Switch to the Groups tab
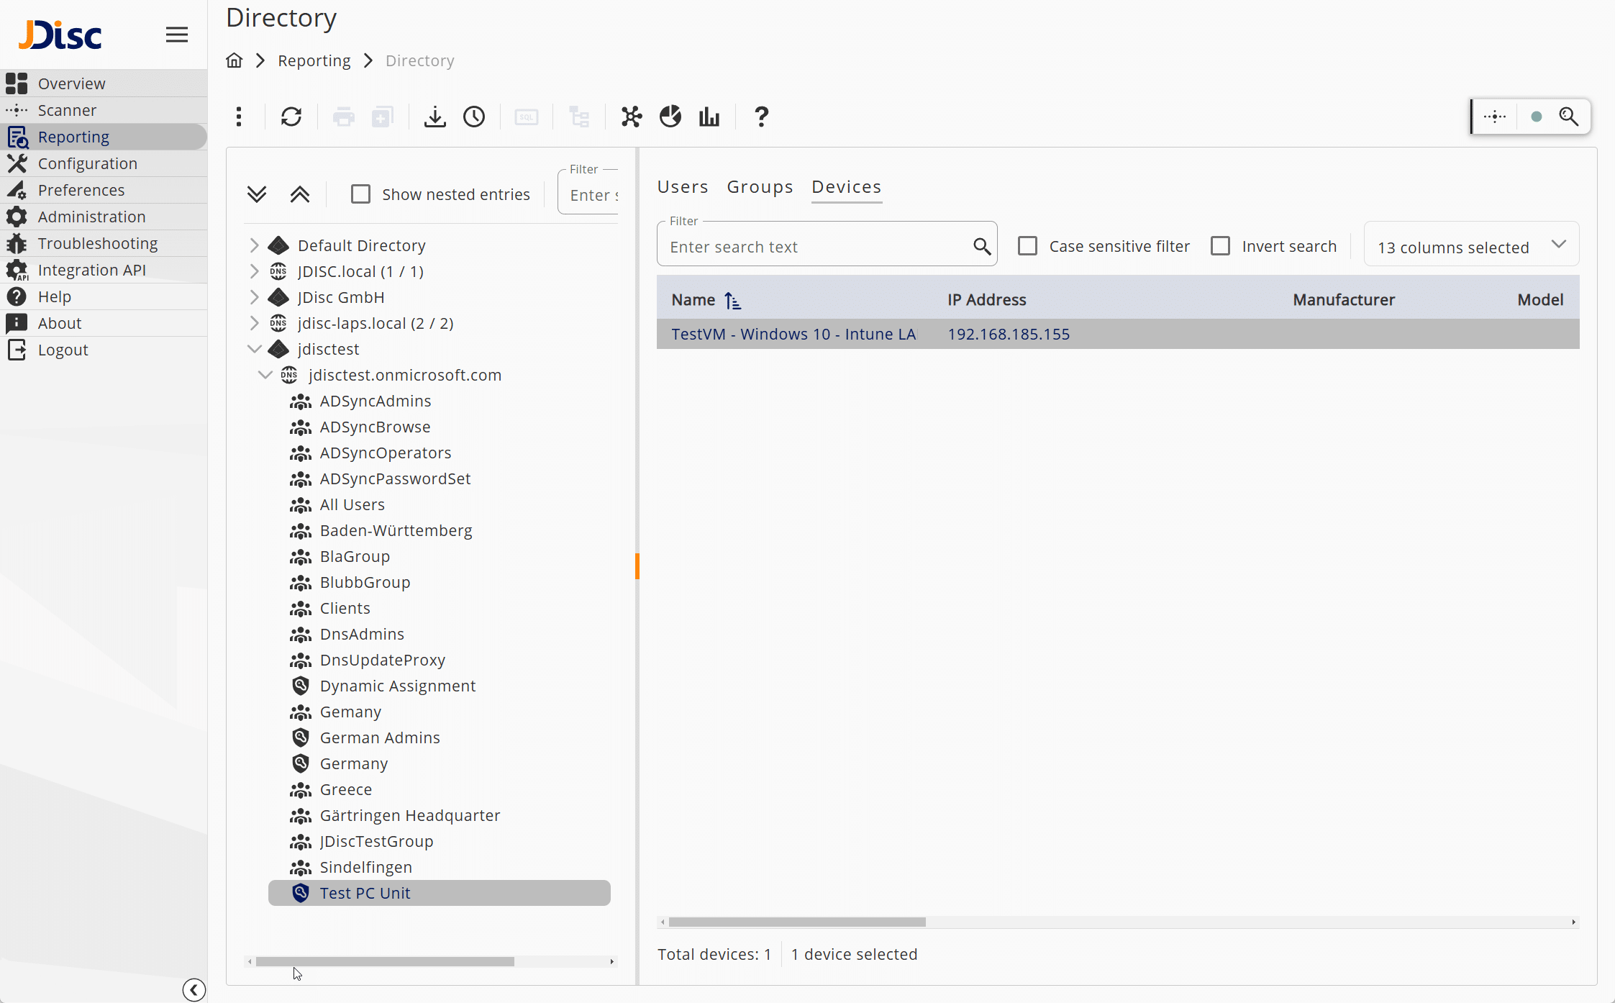1615x1003 pixels. (x=760, y=186)
